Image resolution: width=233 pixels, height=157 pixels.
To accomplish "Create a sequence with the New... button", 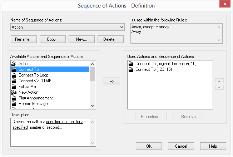I will [x=81, y=39].
